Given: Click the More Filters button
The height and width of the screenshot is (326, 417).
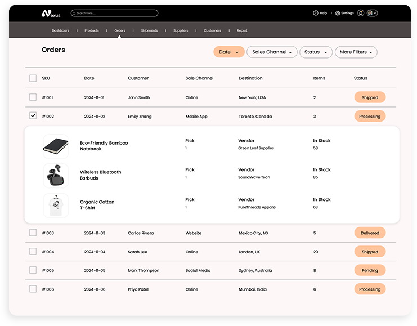Looking at the screenshot, I should (356, 52).
